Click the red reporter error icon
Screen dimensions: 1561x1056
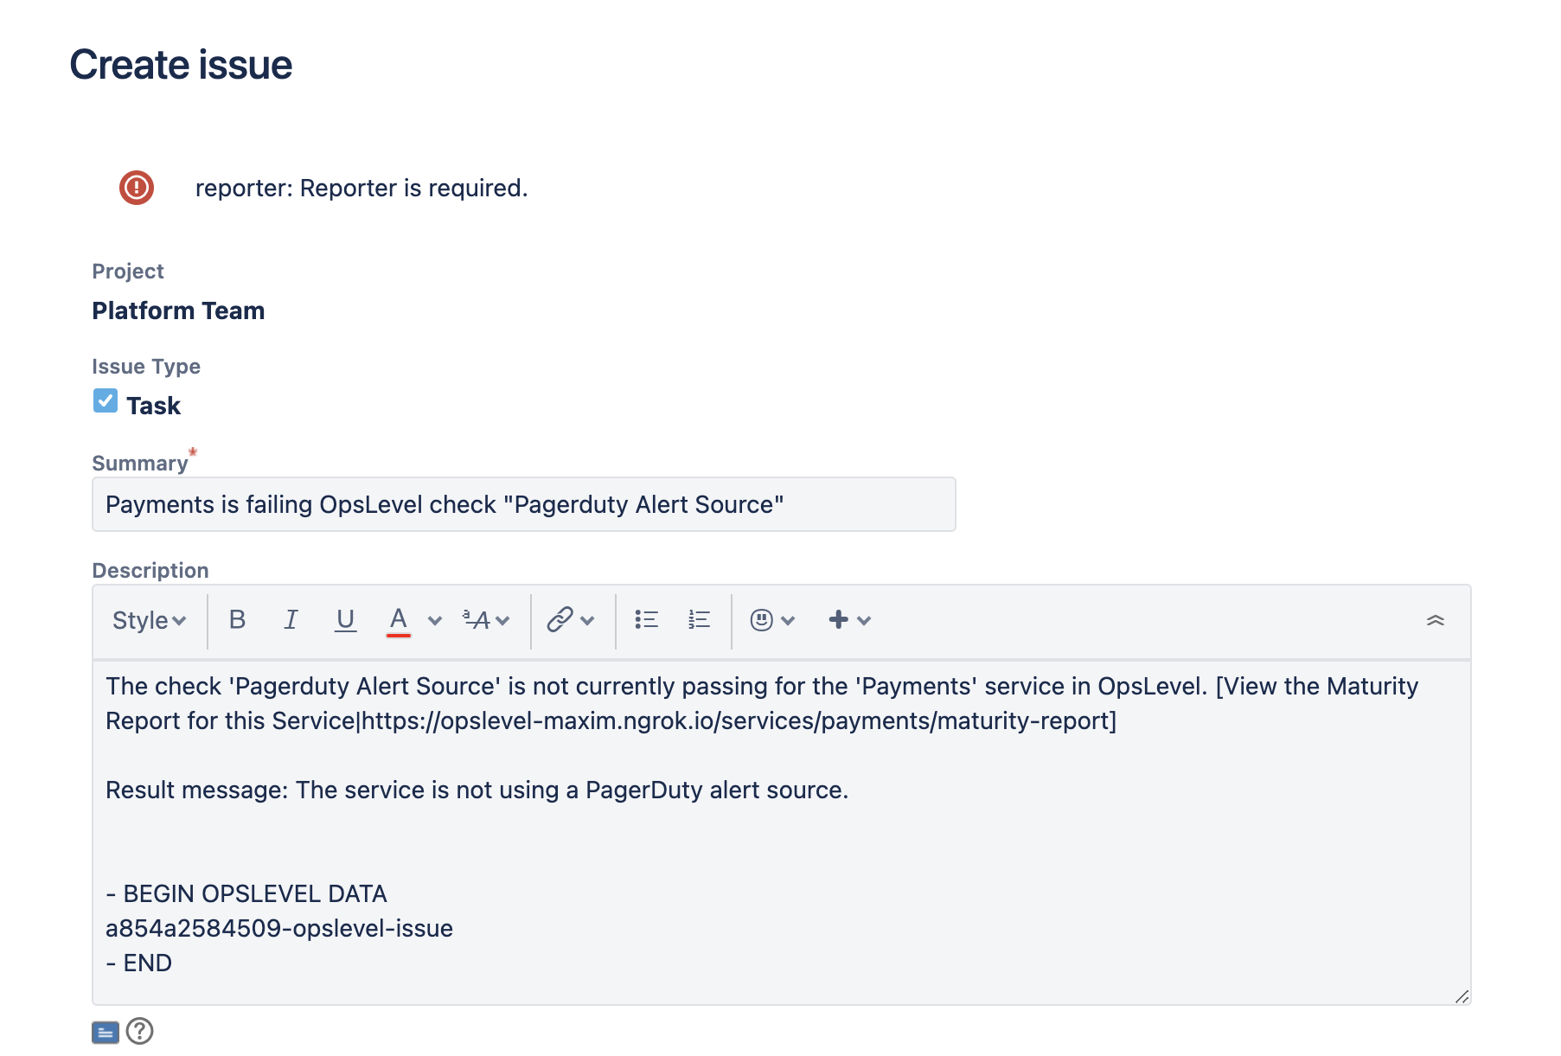(x=137, y=188)
